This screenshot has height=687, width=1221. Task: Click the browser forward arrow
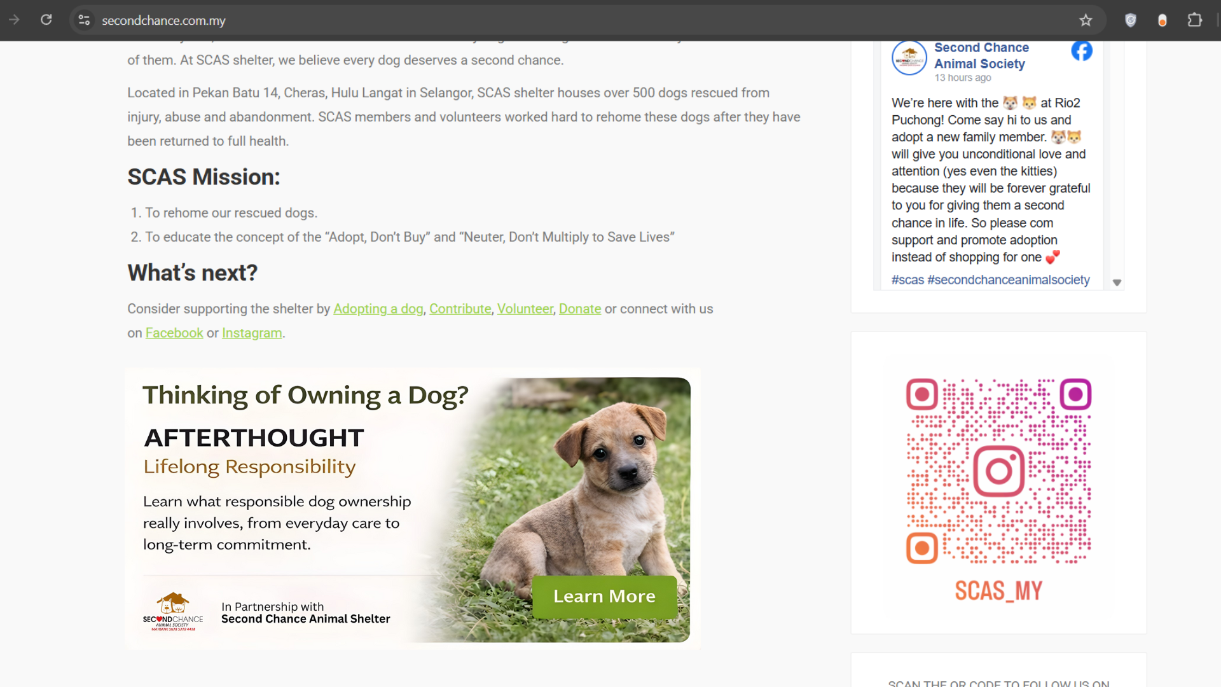point(14,20)
